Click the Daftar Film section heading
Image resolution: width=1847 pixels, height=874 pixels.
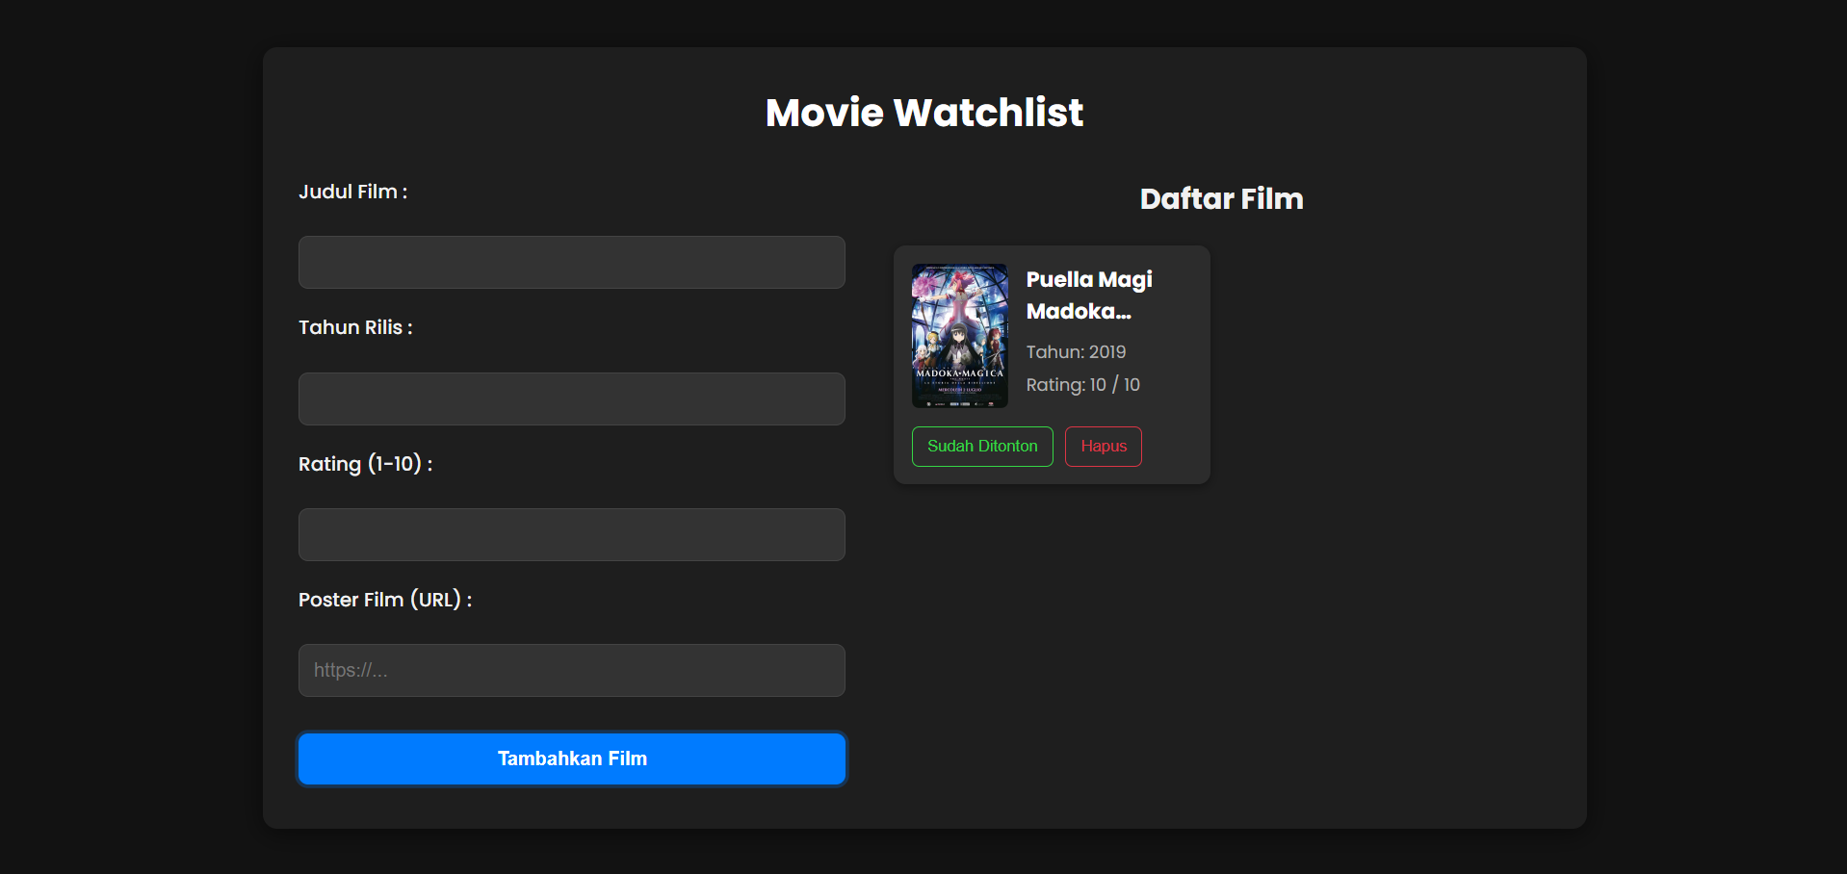click(1220, 198)
